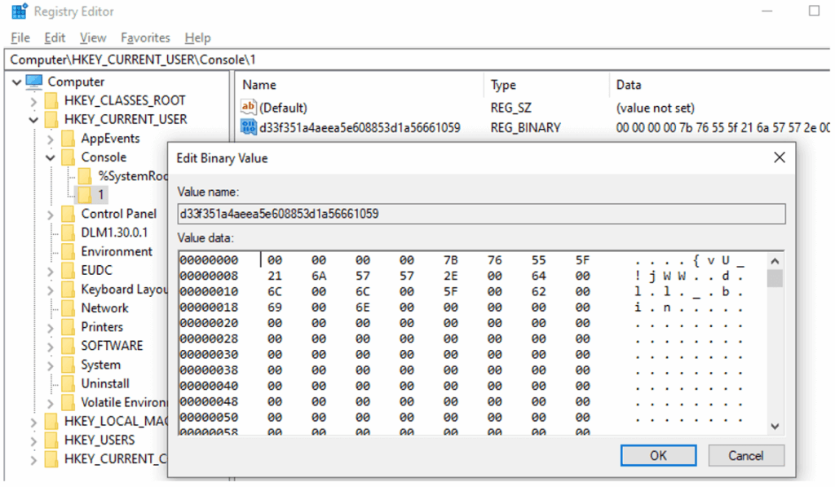
Task: Close the Edit Binary Value dialog
Action: click(780, 157)
